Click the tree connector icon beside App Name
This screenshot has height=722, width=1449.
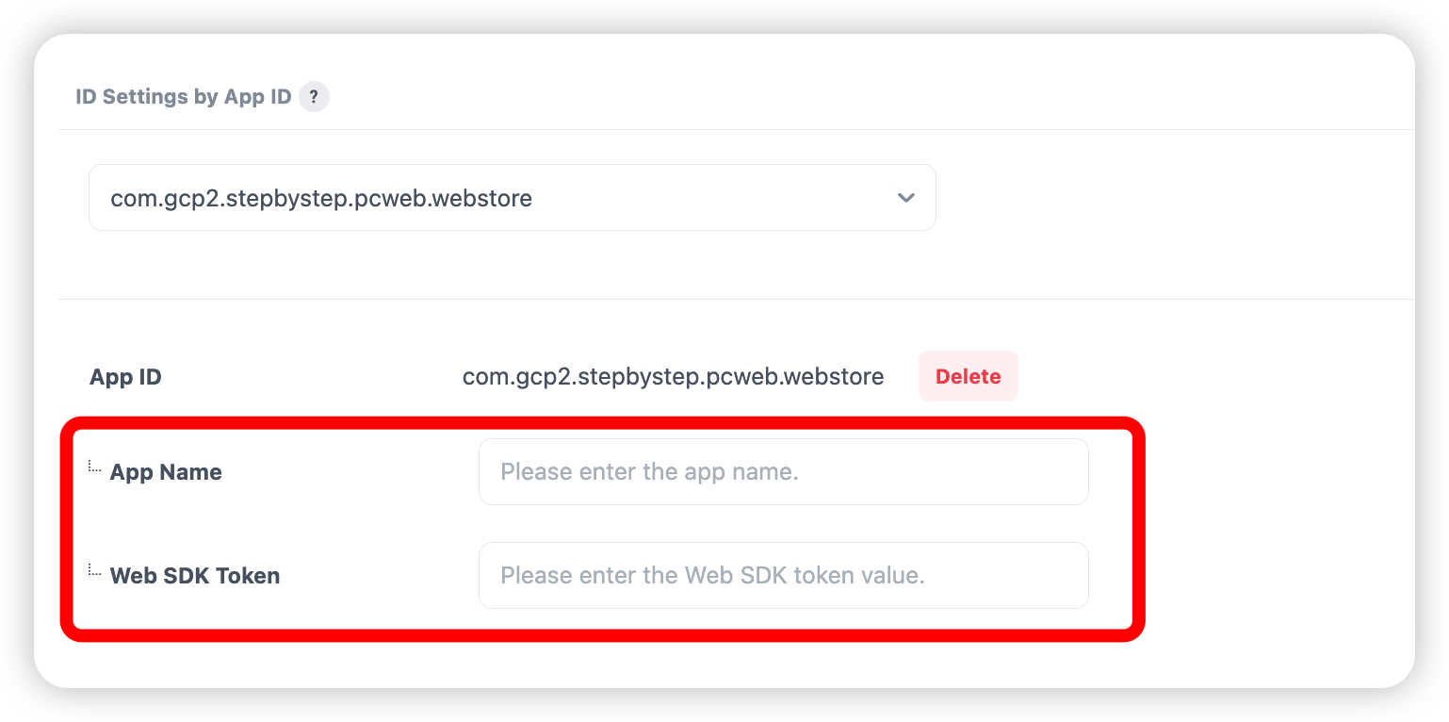coord(95,466)
